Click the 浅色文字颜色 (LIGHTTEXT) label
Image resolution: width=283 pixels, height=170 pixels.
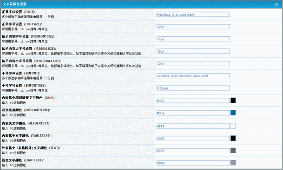click(x=23, y=160)
